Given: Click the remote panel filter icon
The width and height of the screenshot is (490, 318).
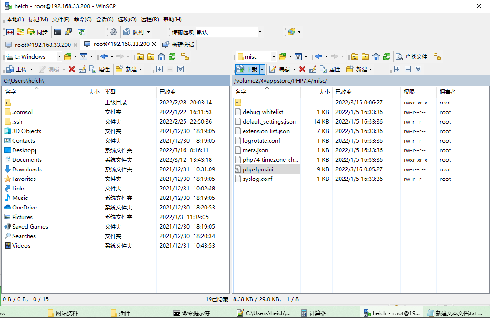Looking at the screenshot, I should click(298, 56).
